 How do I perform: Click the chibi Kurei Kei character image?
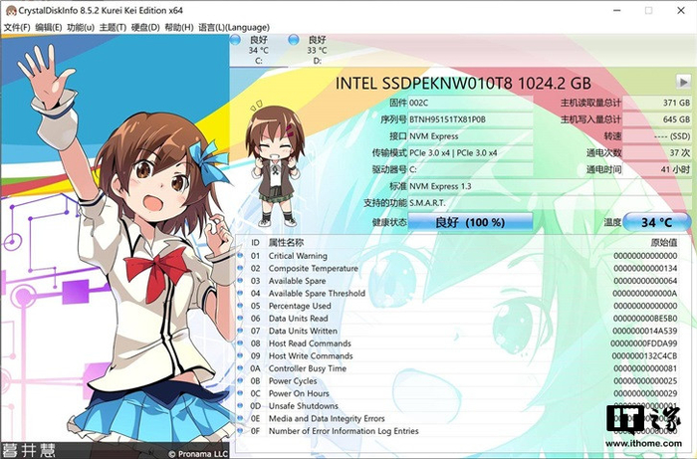click(275, 164)
